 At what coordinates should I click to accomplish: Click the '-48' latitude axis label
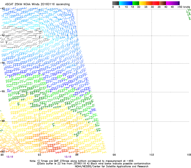[x=2, y=121]
